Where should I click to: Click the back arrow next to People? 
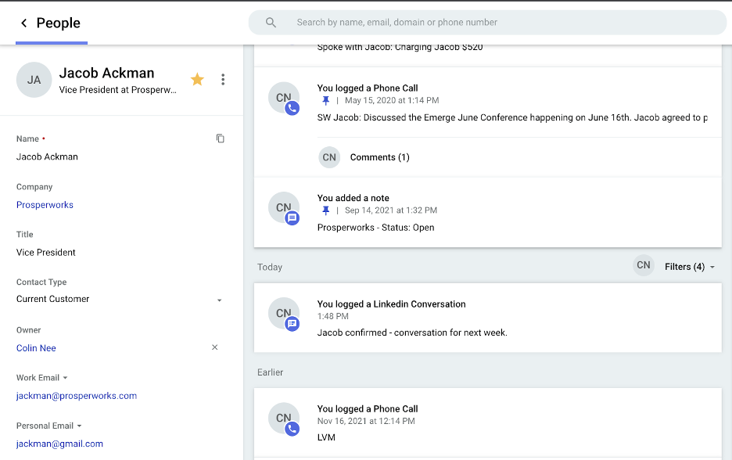click(x=23, y=23)
